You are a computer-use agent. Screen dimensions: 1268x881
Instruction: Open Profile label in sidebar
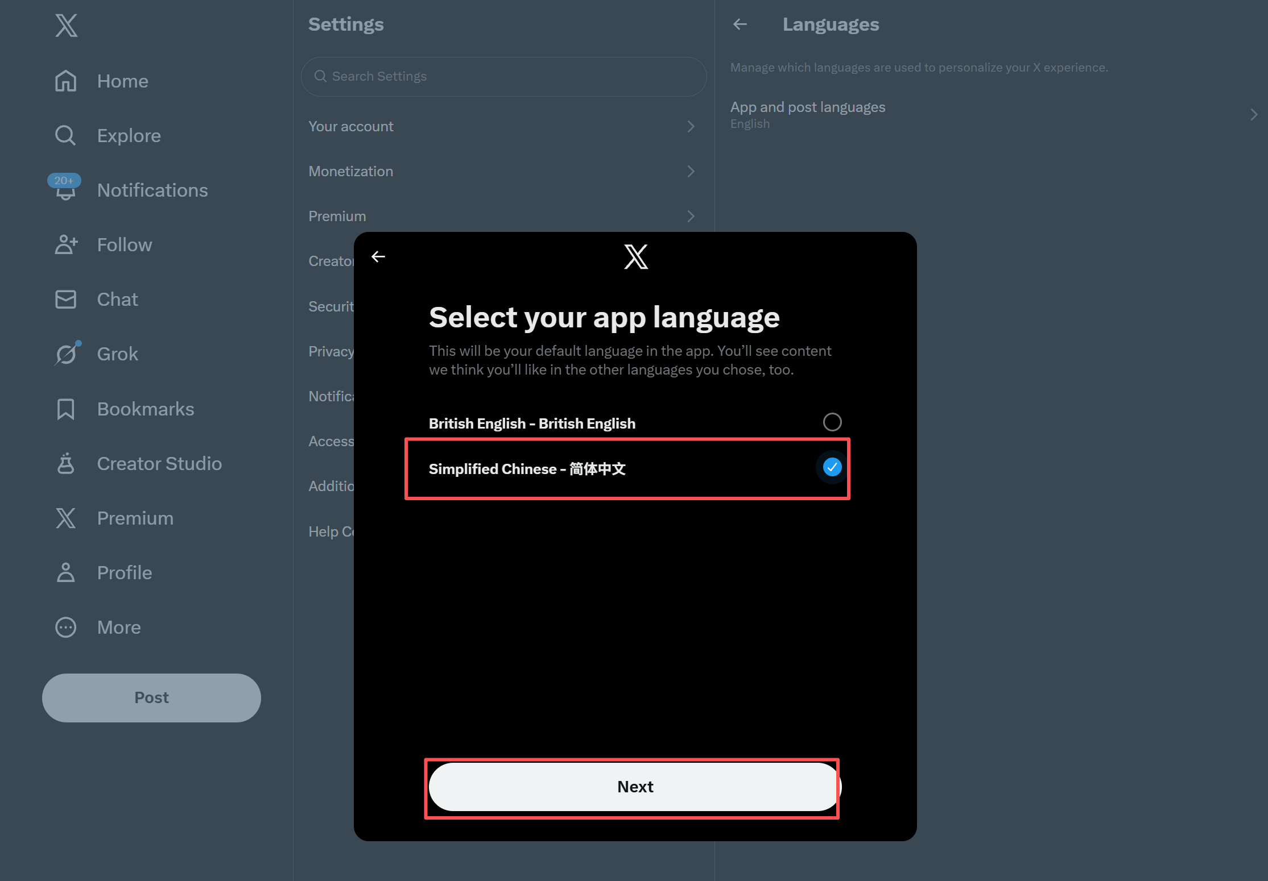pyautogui.click(x=125, y=573)
